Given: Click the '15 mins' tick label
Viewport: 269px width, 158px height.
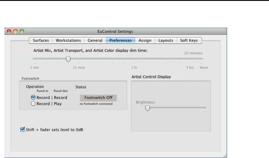Looking at the screenshot, I should [x=79, y=68].
